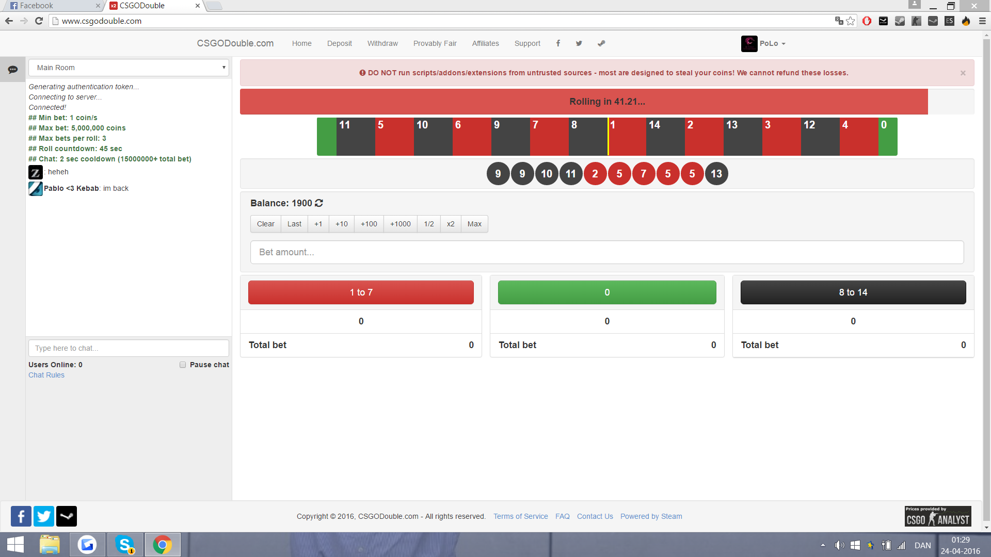The image size is (991, 557).
Task: Close the CSGODouble browser tab
Action: point(197,6)
